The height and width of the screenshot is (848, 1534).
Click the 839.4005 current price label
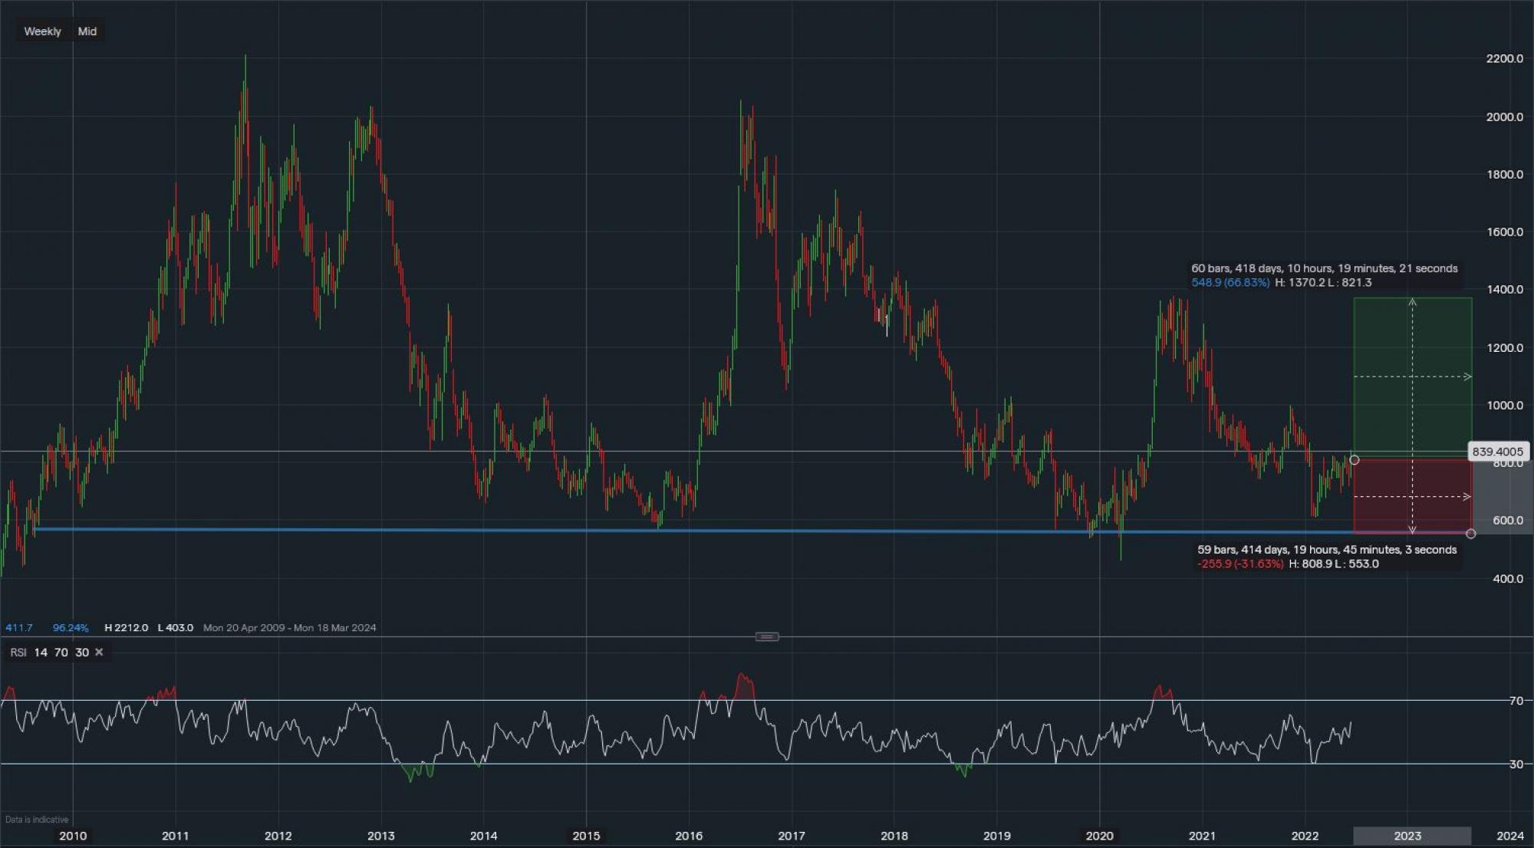point(1497,452)
